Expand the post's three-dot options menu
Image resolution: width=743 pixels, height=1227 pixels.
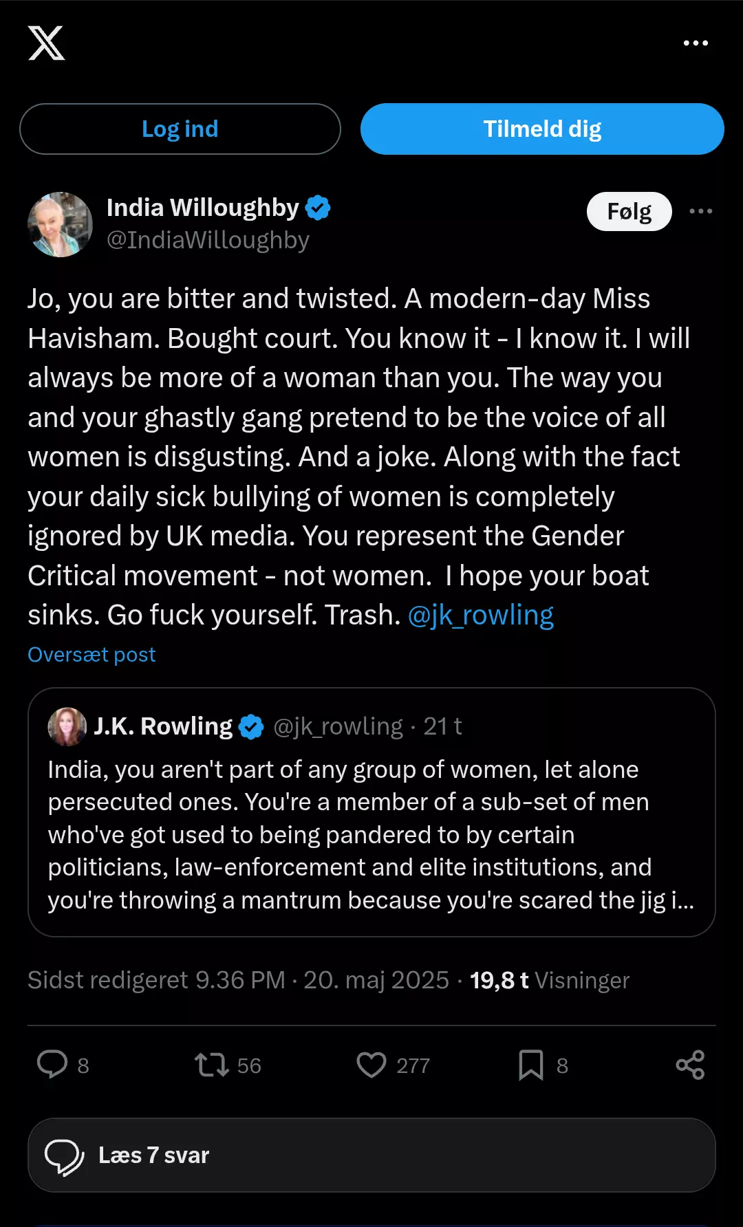coord(700,211)
